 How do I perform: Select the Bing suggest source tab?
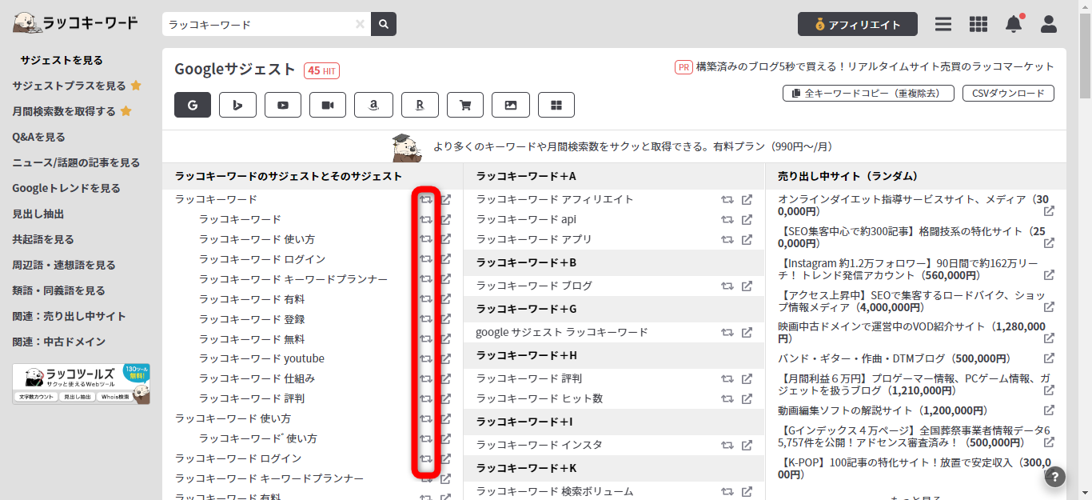coord(237,105)
